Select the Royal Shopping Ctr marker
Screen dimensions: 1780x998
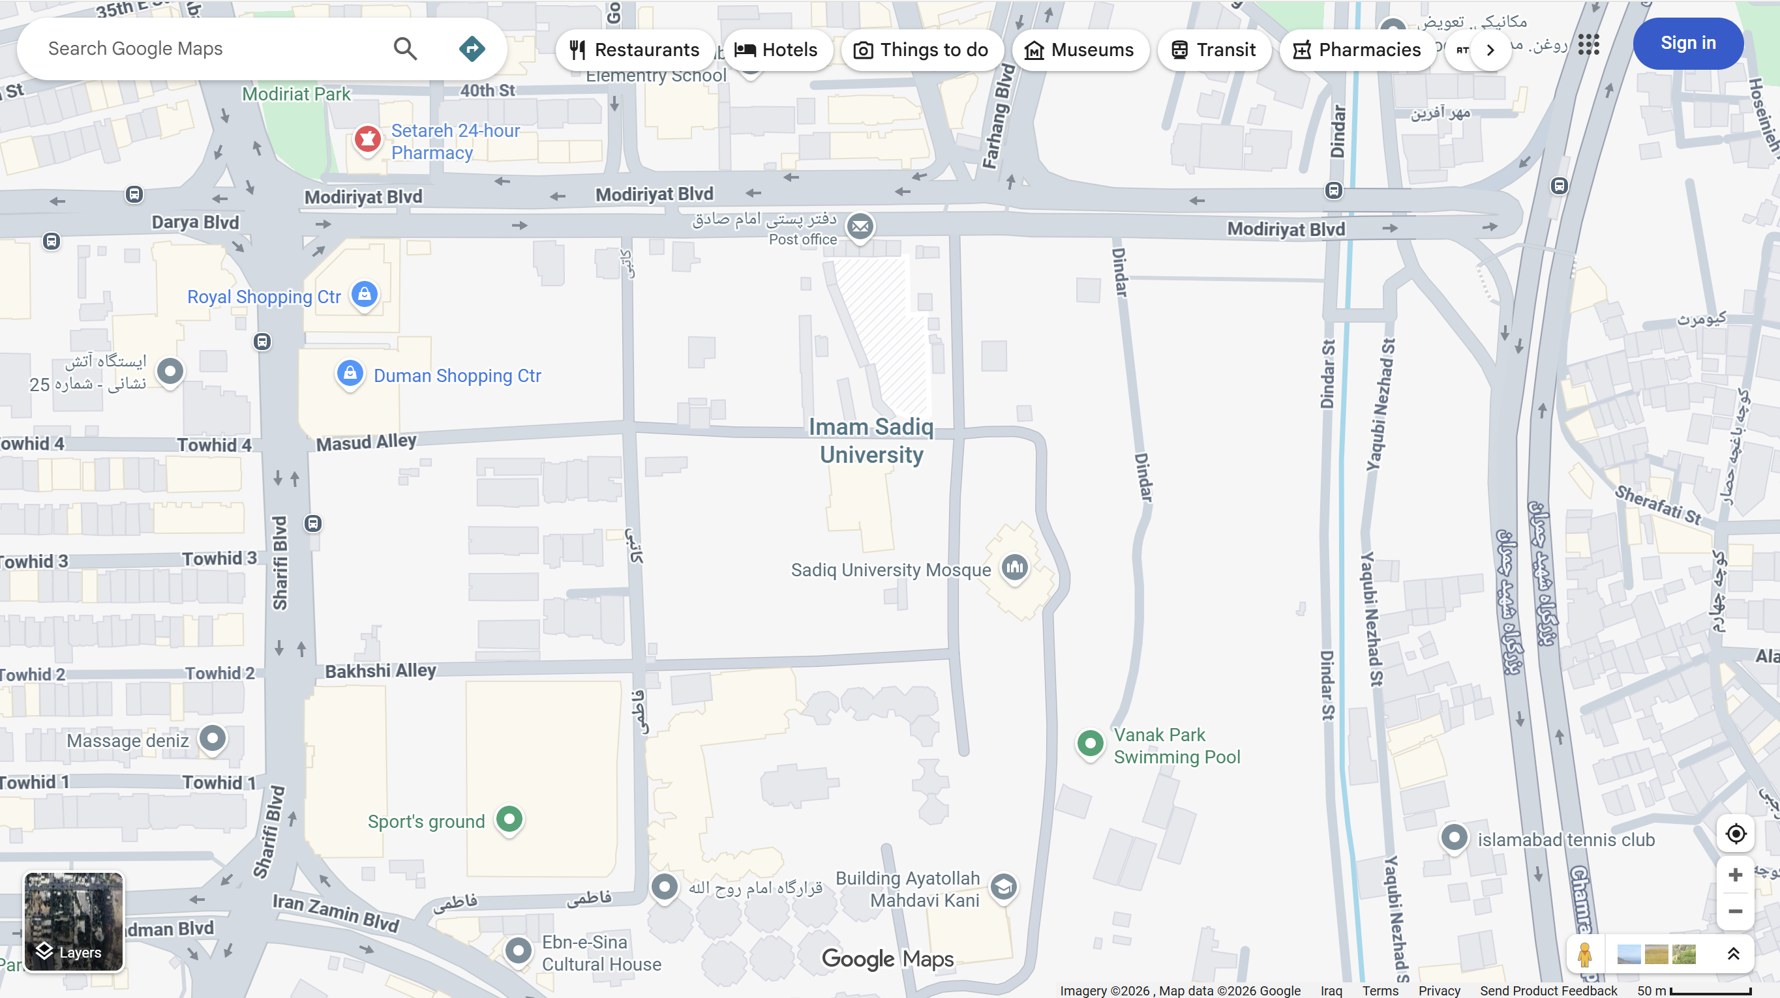364,295
